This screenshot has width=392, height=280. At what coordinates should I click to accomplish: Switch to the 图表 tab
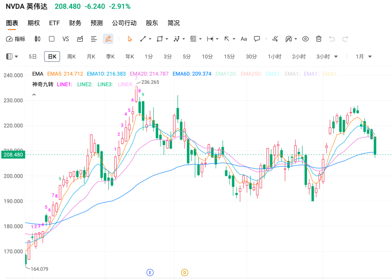tap(12, 23)
